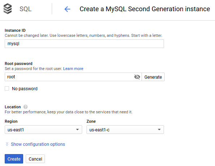Click the SQL product title

coord(25,9)
